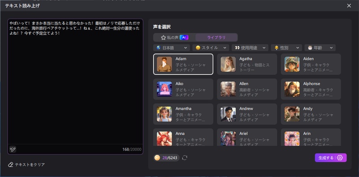The height and width of the screenshot is (177, 359).
Task: Choose the Anna voice avatar
Action: 164,138
